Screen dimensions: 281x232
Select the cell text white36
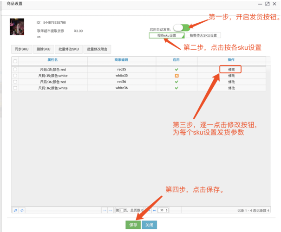click(122, 88)
